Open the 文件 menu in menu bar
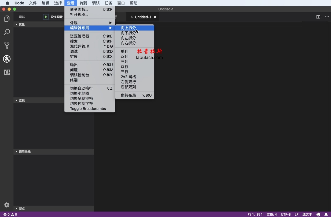The width and height of the screenshot is (331, 217). coord(33,3)
